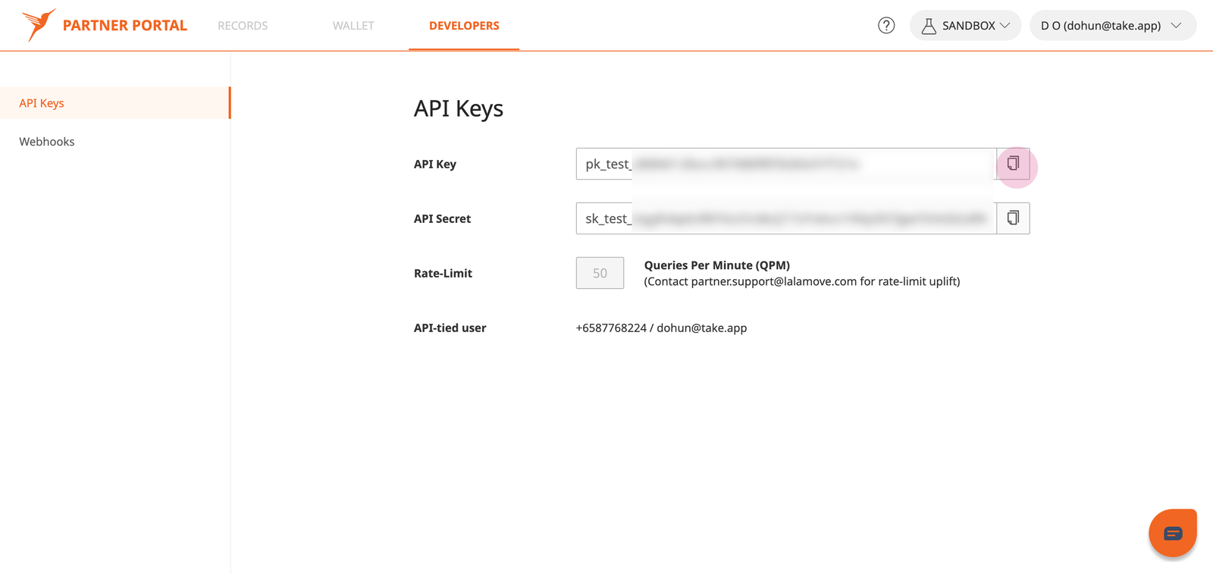Open Webhooks in the sidebar
This screenshot has width=1213, height=574.
[x=47, y=142]
